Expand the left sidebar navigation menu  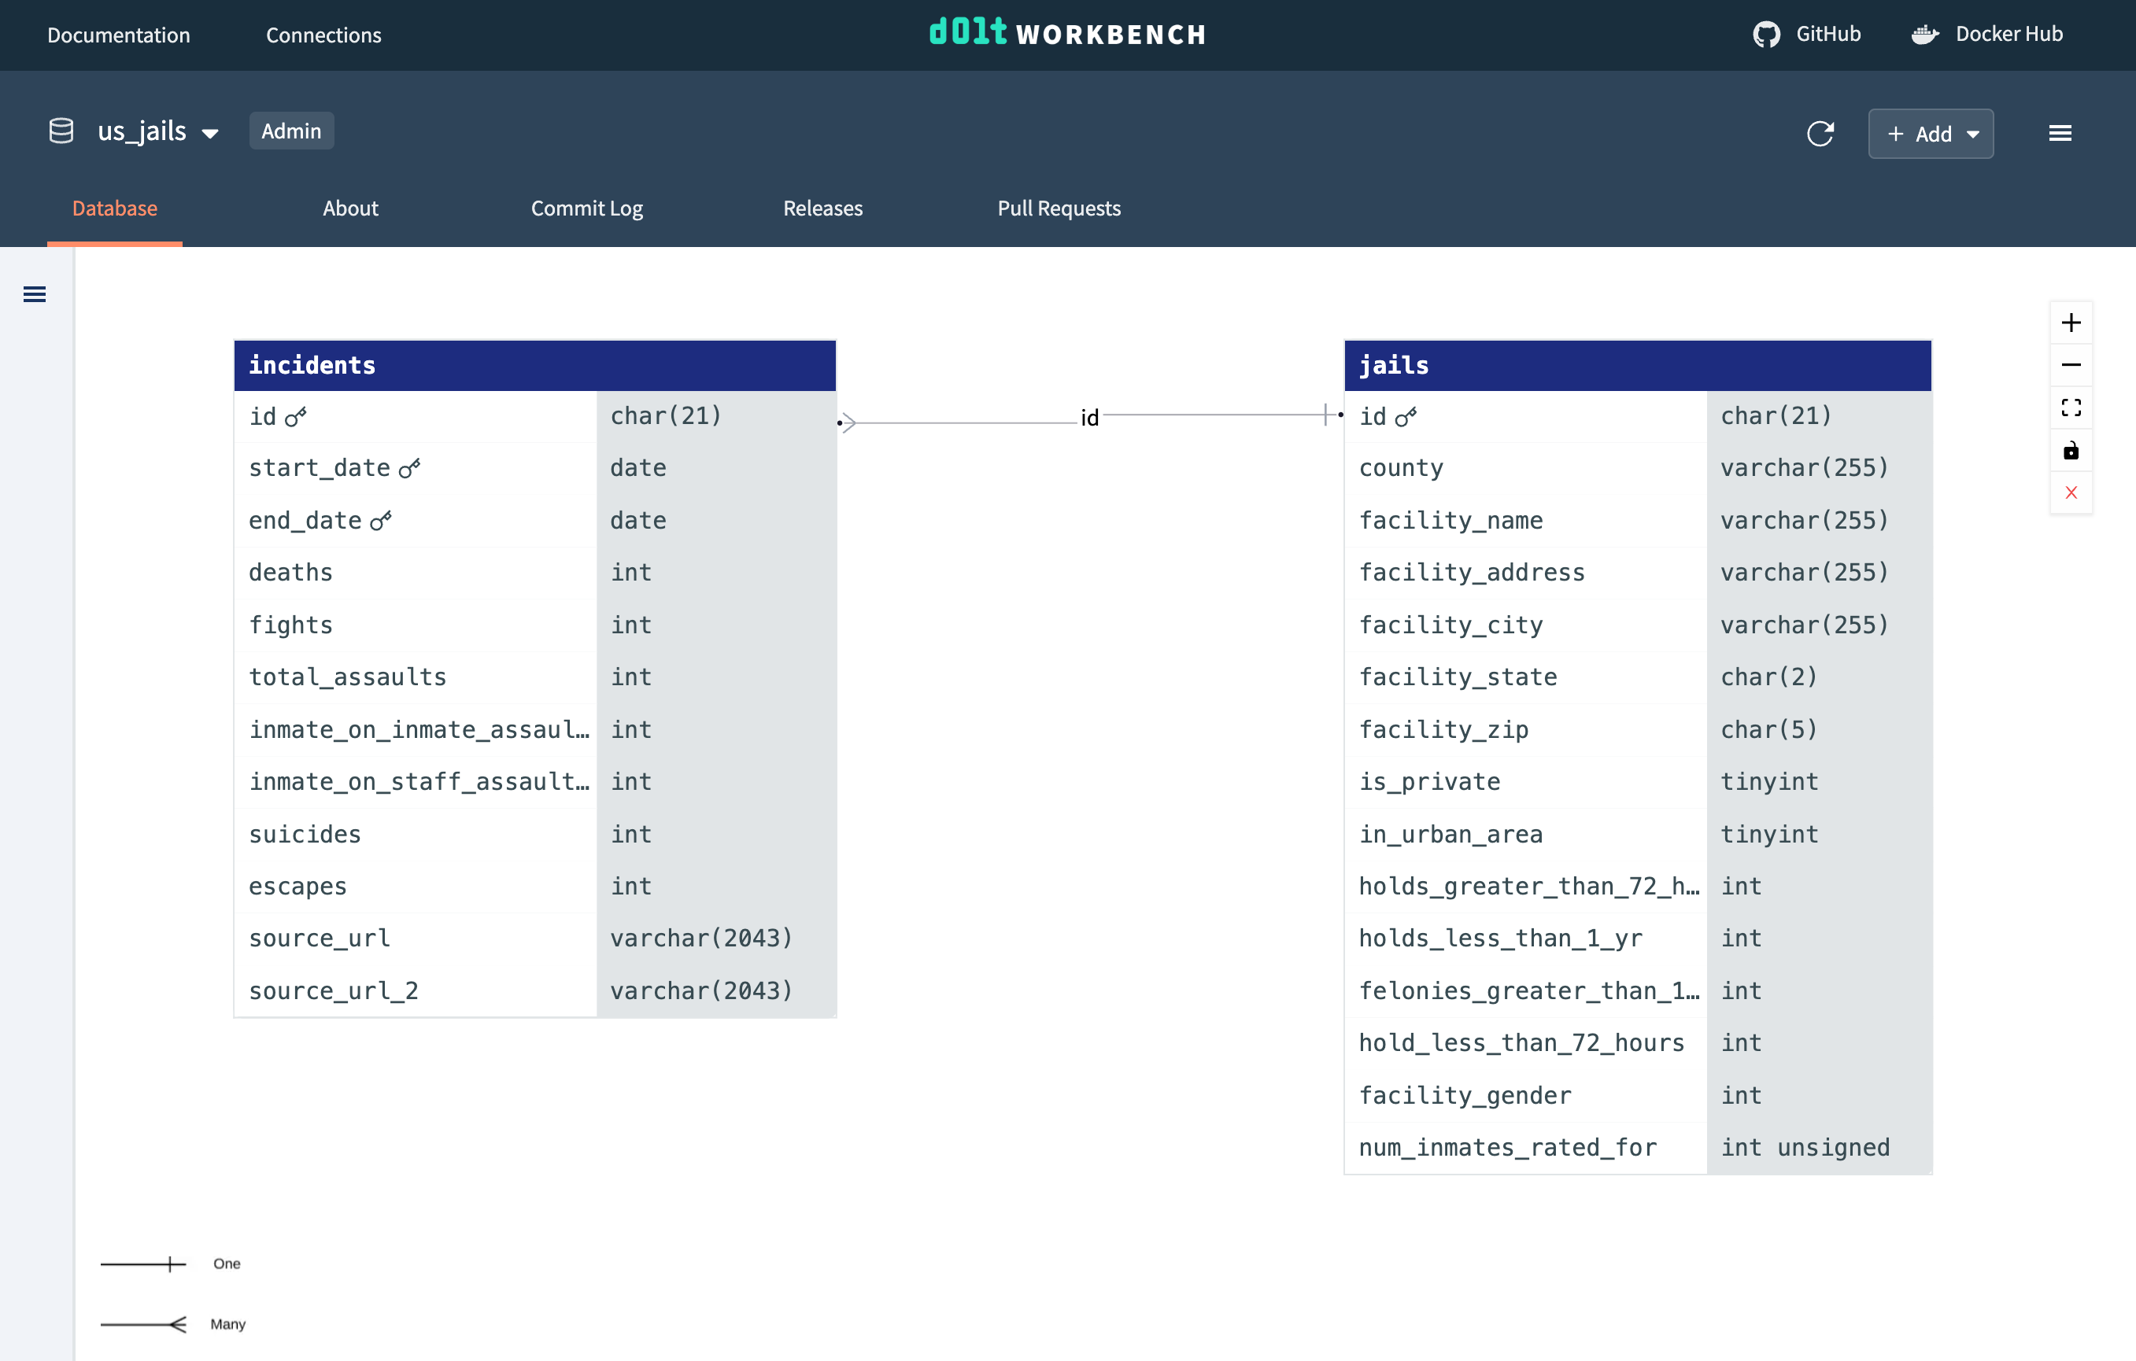pos(35,294)
